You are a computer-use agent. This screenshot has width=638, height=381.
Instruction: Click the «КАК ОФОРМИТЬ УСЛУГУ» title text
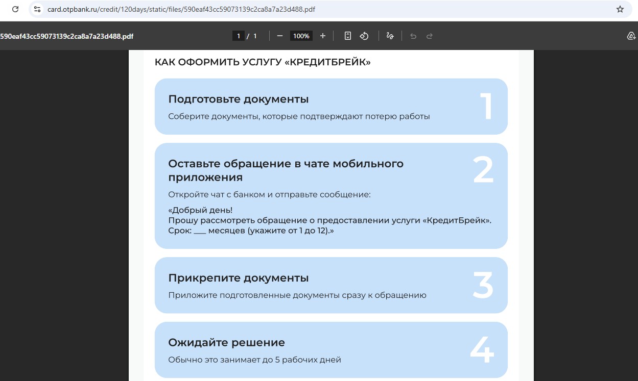(263, 62)
